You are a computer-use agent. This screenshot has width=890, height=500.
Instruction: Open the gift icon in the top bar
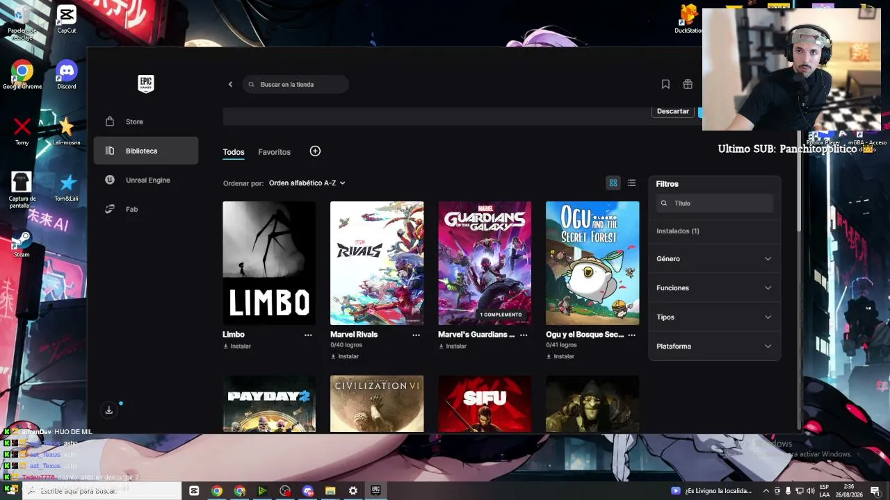tap(688, 85)
